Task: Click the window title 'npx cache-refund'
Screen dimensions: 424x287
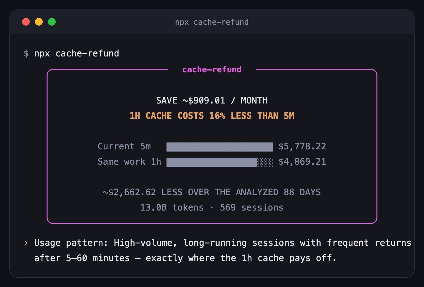Action: 212,22
